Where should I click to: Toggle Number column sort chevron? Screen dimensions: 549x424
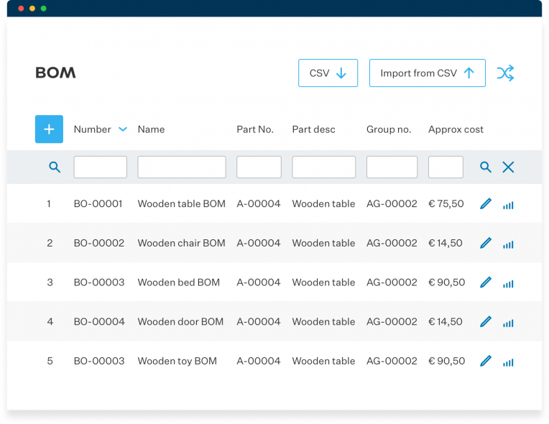tap(123, 129)
